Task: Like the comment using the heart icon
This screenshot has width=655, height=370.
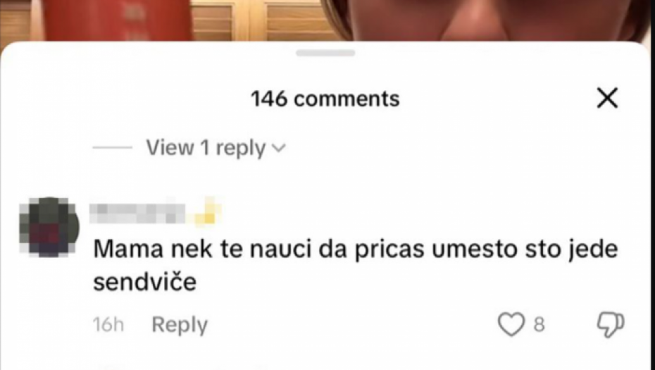Action: [x=511, y=324]
